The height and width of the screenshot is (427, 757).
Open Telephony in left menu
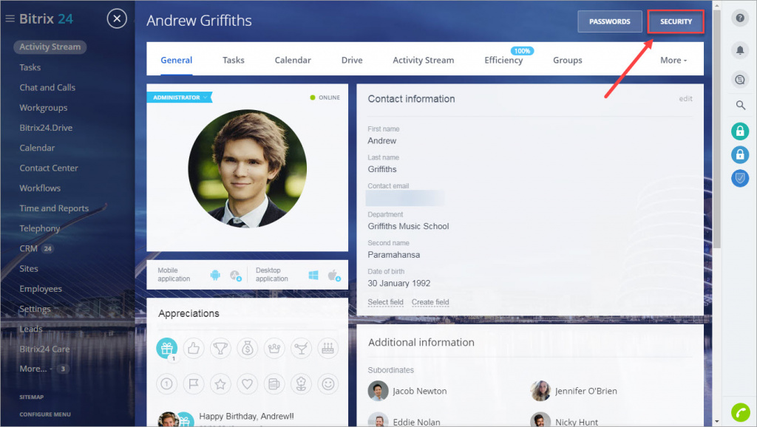coord(40,228)
